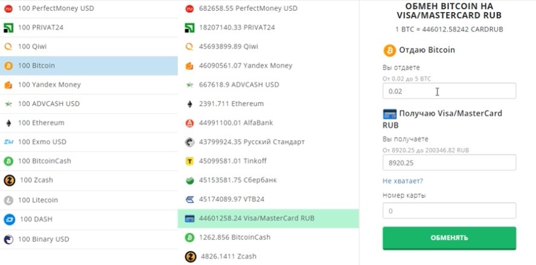Click the card icon beside Получаю Visa/MasterCard heading
This screenshot has height=265, width=536.
click(390, 114)
